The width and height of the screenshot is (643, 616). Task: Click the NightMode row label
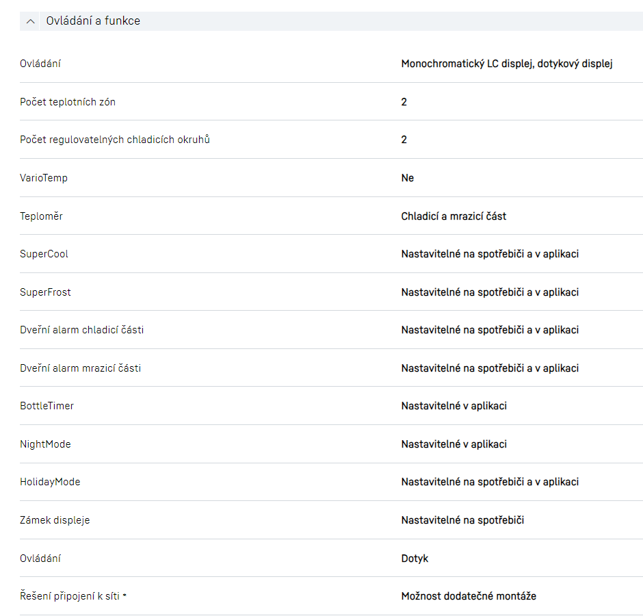(x=45, y=444)
